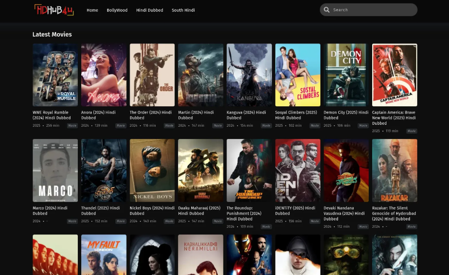Click Movie badge under Marco
Screen dimensions: 449x275
pos(72,221)
